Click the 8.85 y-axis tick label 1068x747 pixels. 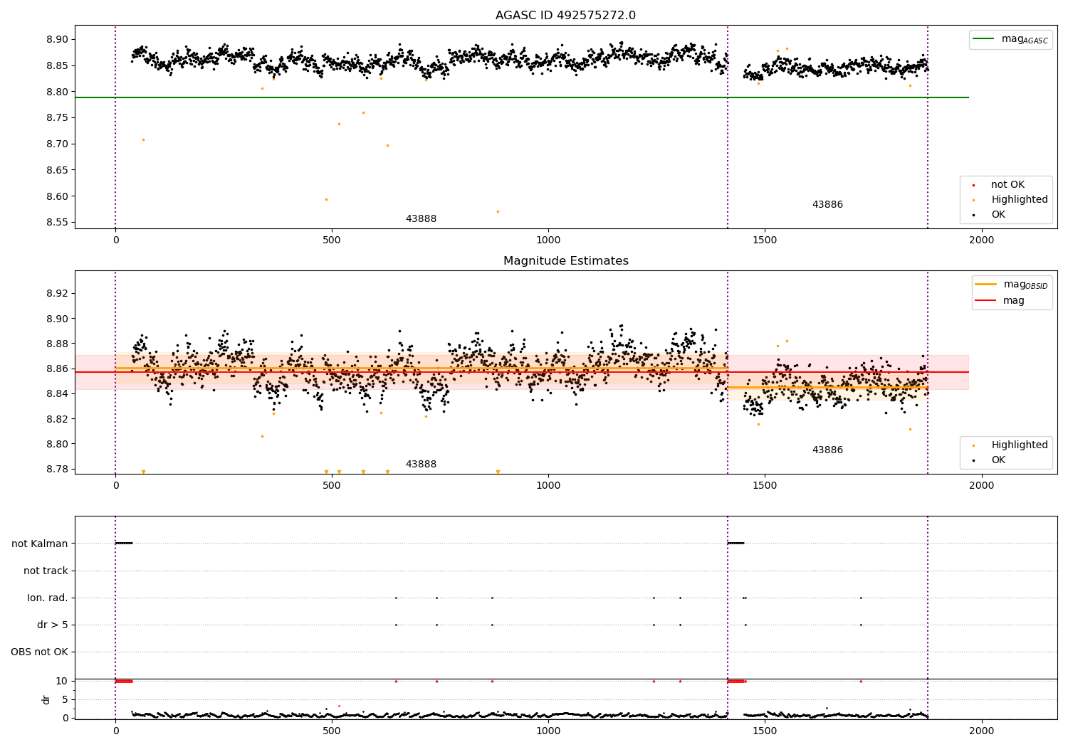56,65
